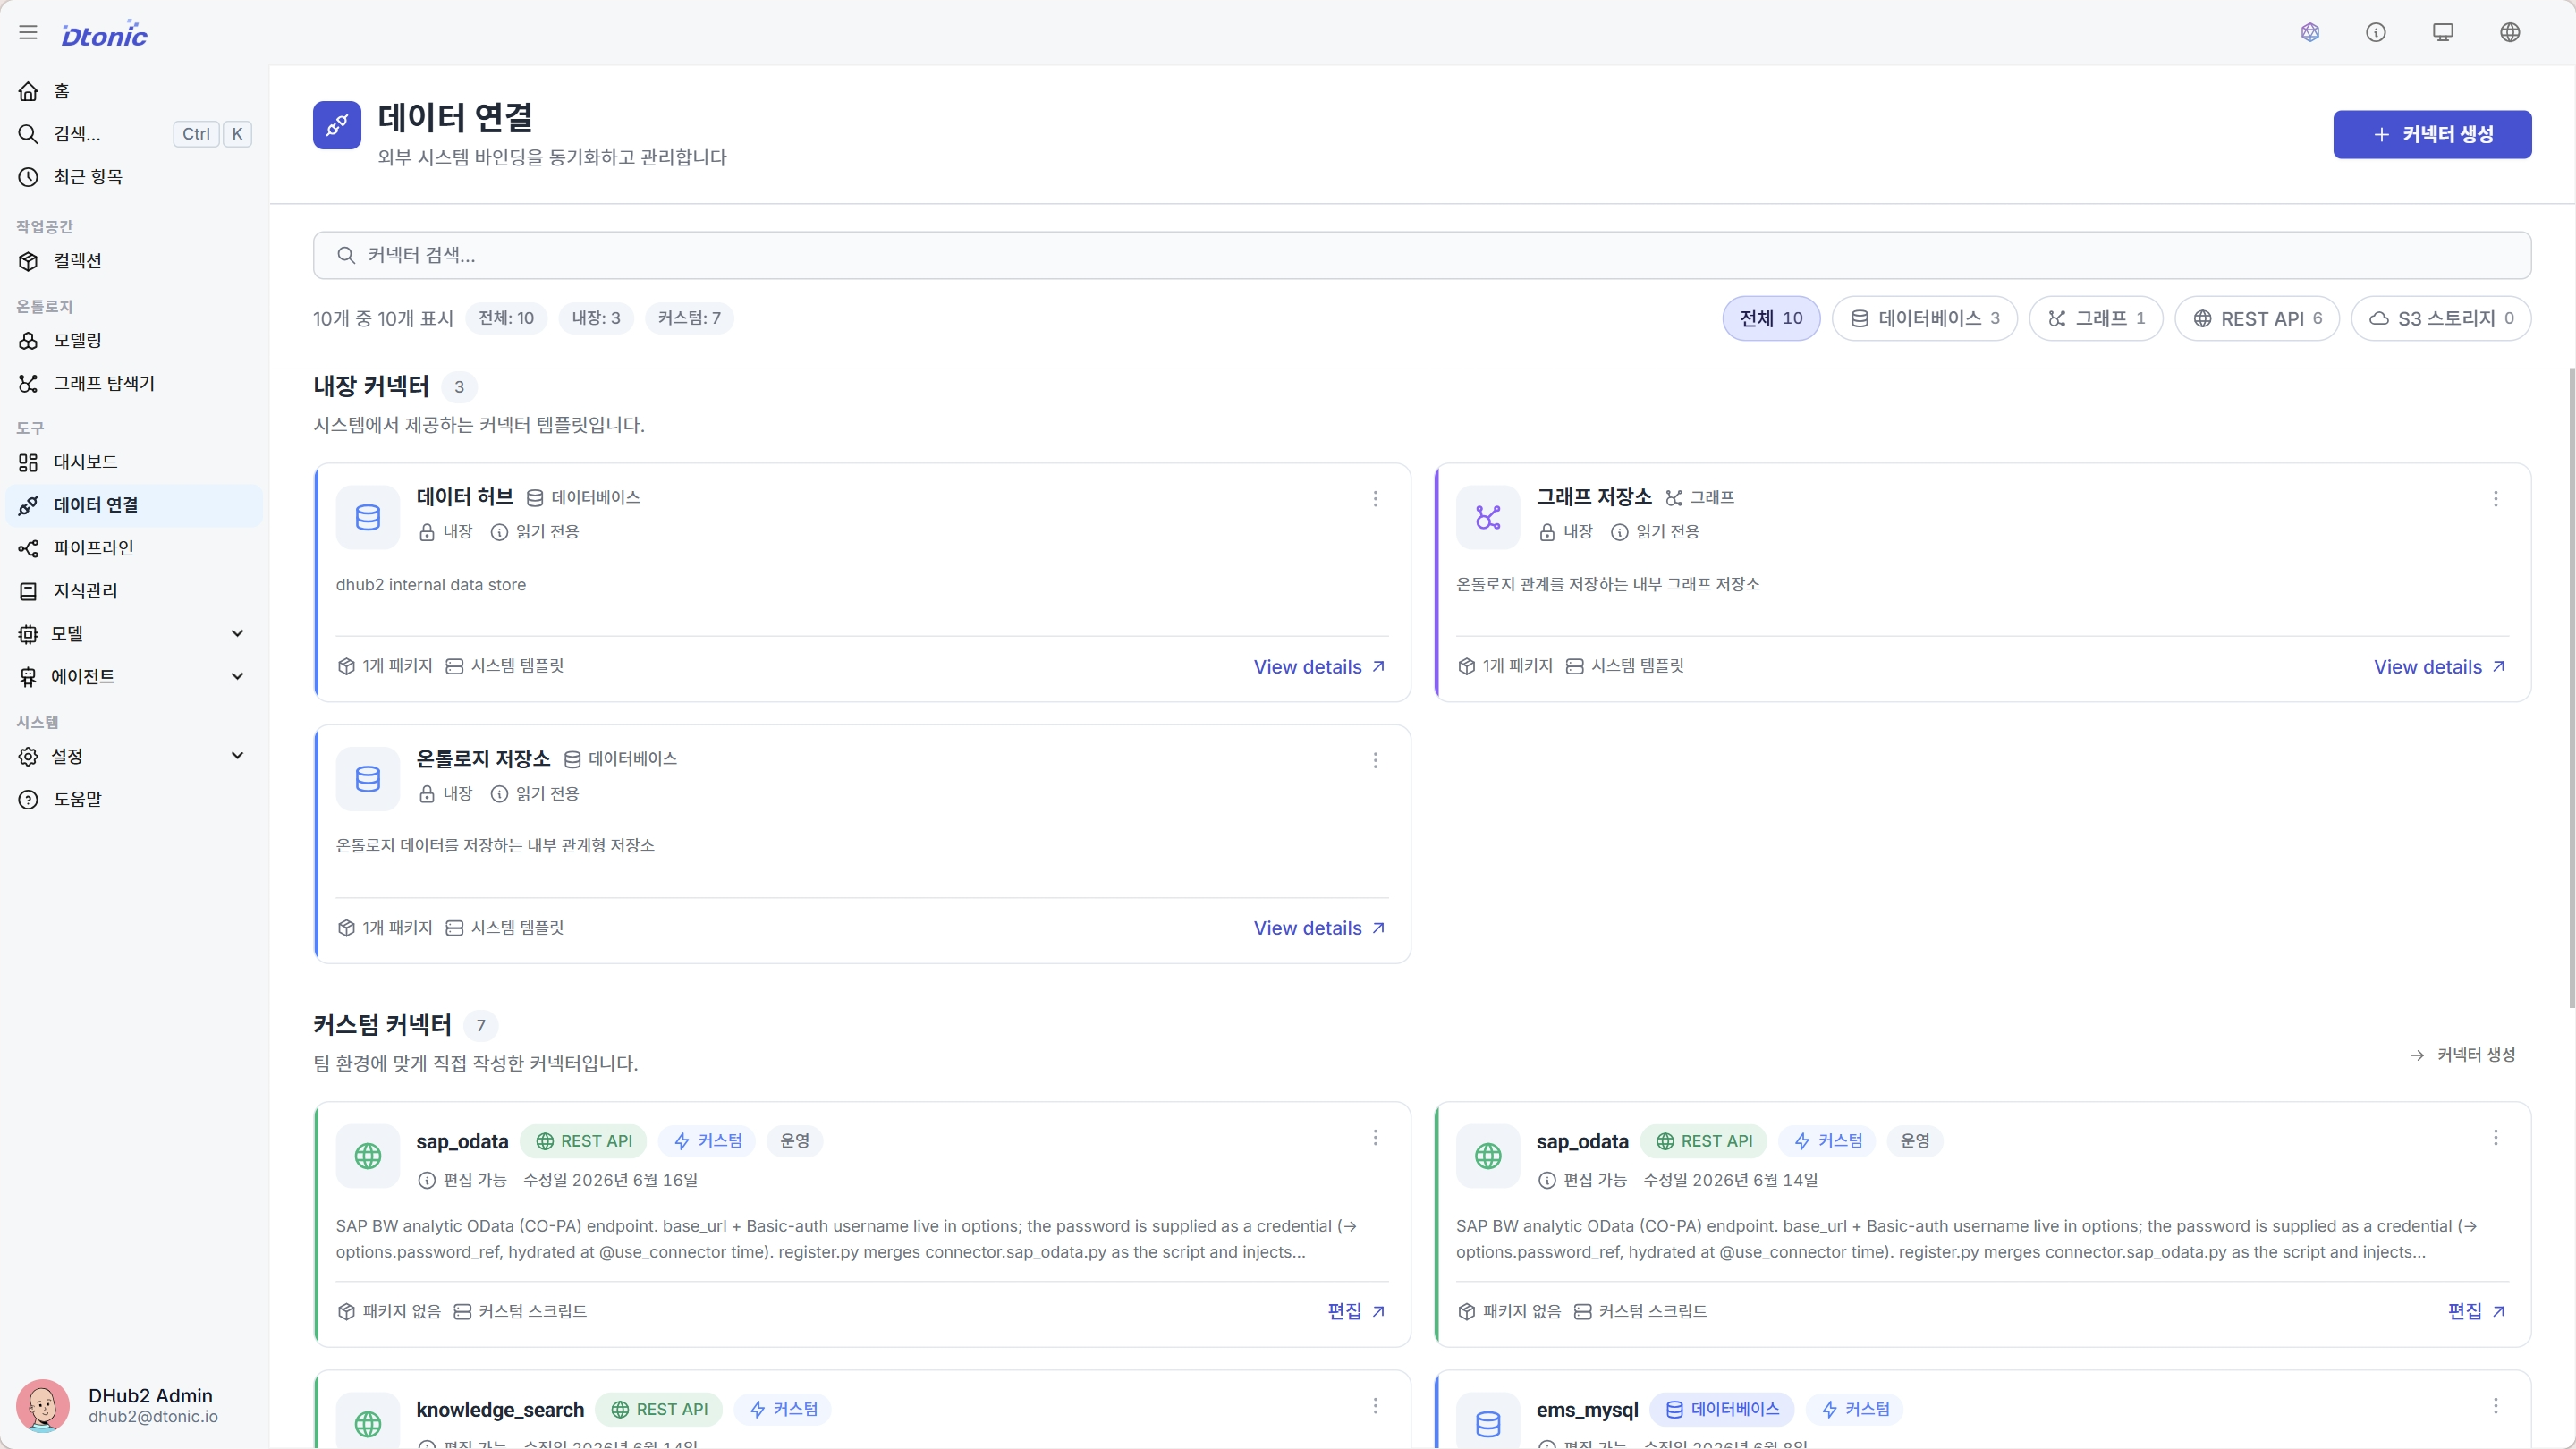Open more options for 데이터 허브 card
This screenshot has height=1449, width=2576.
[x=1375, y=499]
